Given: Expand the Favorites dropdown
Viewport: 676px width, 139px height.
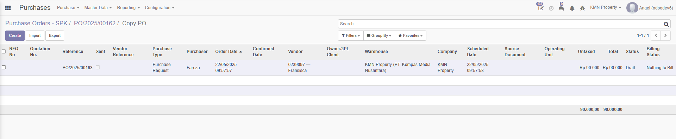Looking at the screenshot, I should pyautogui.click(x=410, y=35).
